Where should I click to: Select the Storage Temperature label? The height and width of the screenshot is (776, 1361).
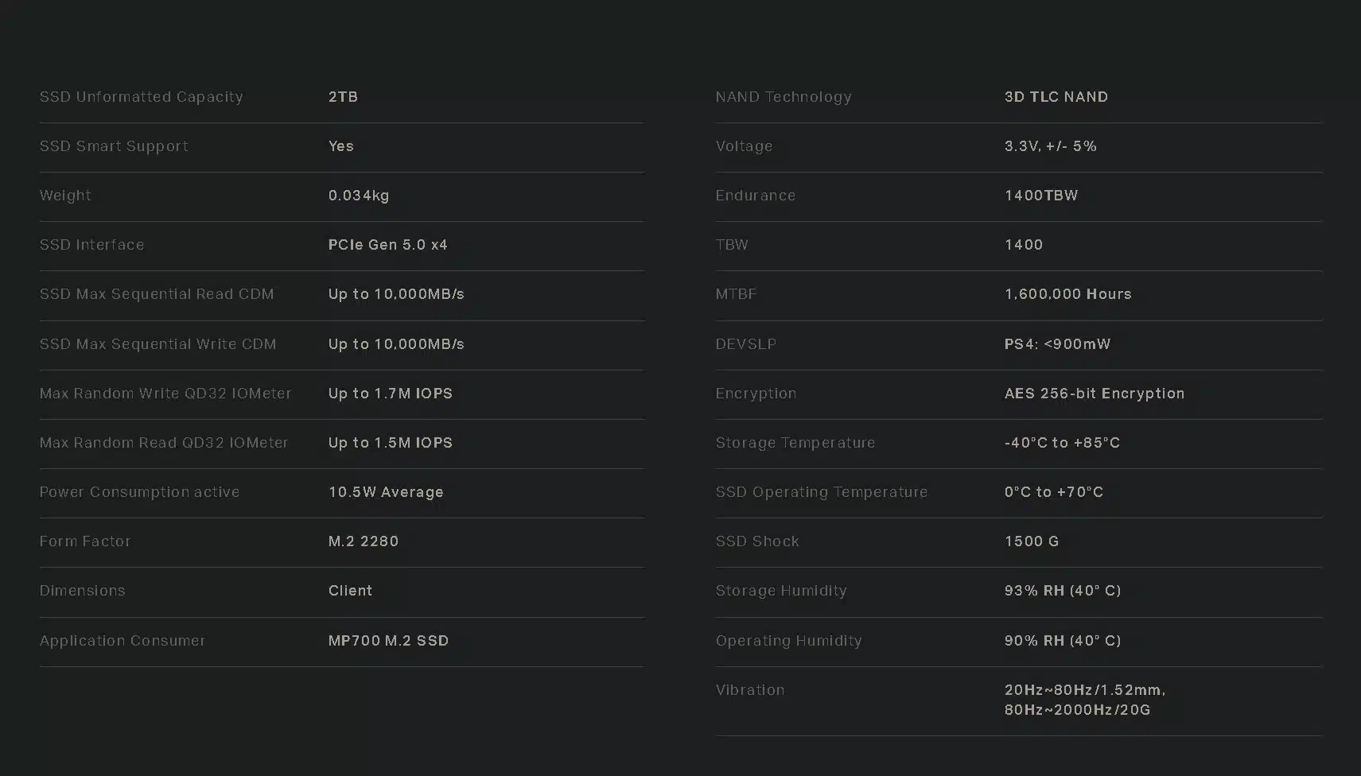point(795,443)
